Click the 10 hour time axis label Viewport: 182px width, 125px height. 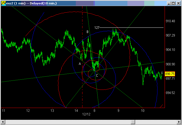pos(143,111)
